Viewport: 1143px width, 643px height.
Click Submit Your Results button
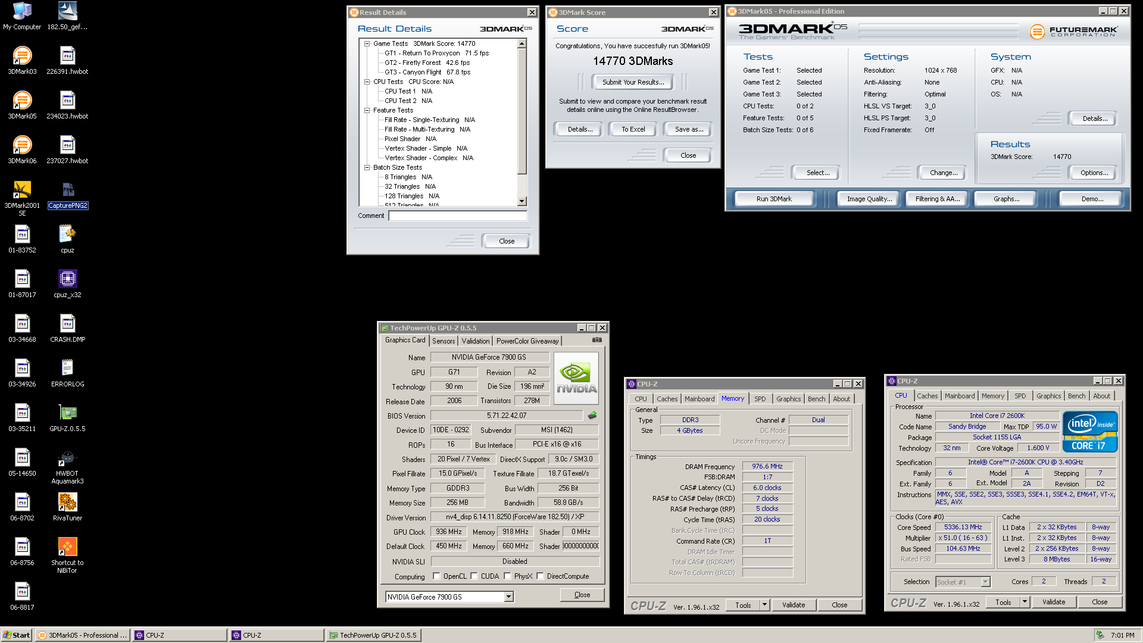(633, 82)
